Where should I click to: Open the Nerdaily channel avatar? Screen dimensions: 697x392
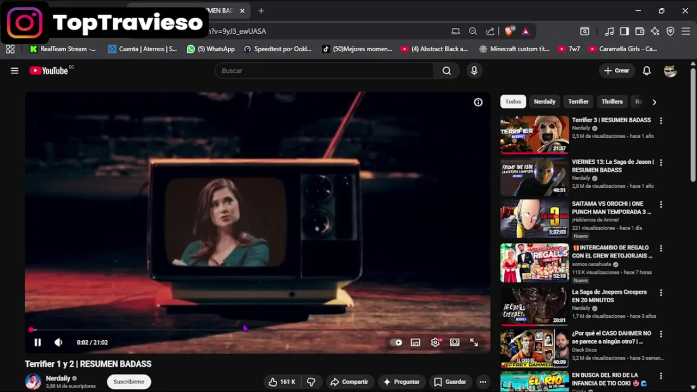(33, 382)
